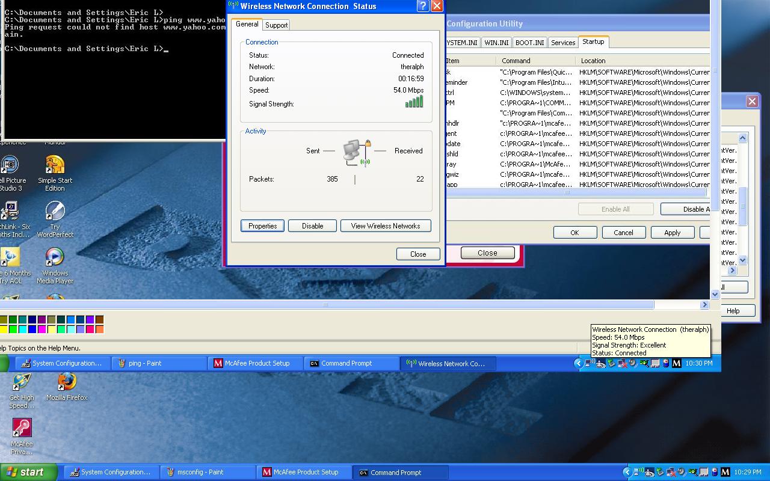Click the 10:30 PM clock
Image resolution: width=770 pixels, height=481 pixels.
(699, 363)
